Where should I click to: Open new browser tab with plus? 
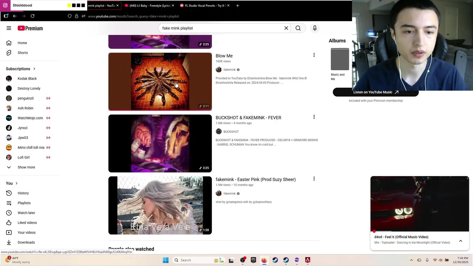click(238, 6)
